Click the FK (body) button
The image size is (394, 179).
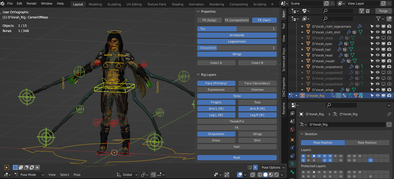pos(210,21)
